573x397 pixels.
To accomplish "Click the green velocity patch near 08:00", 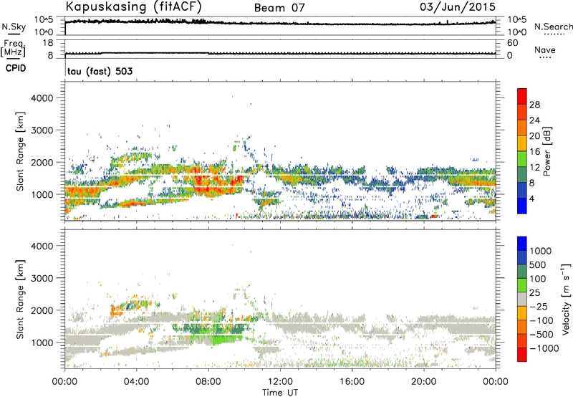I will pyautogui.click(x=219, y=340).
